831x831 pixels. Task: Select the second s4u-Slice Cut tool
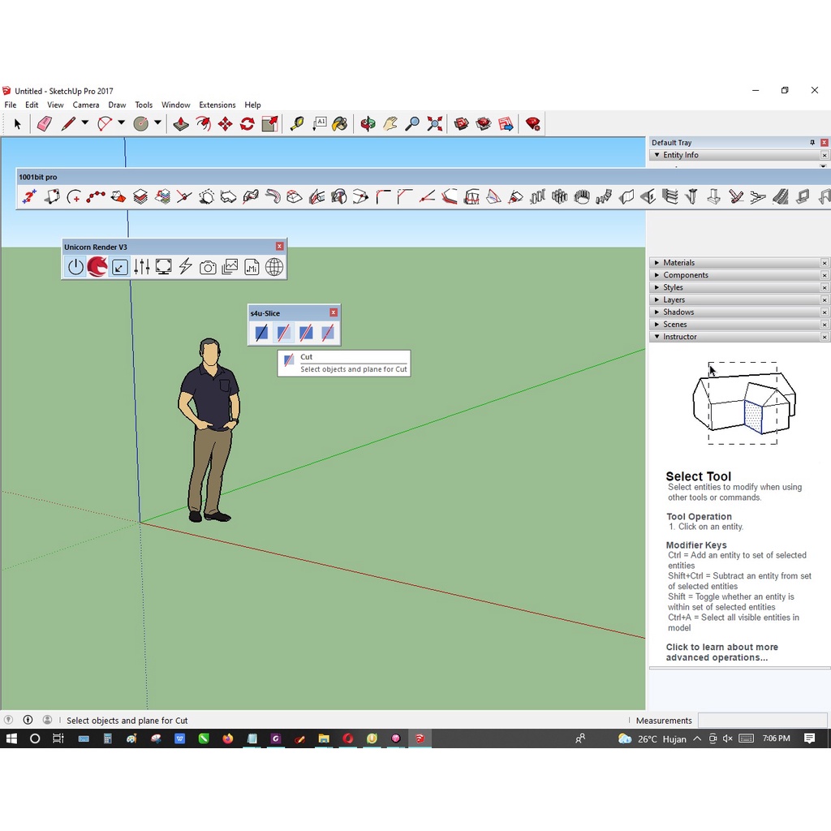(283, 333)
